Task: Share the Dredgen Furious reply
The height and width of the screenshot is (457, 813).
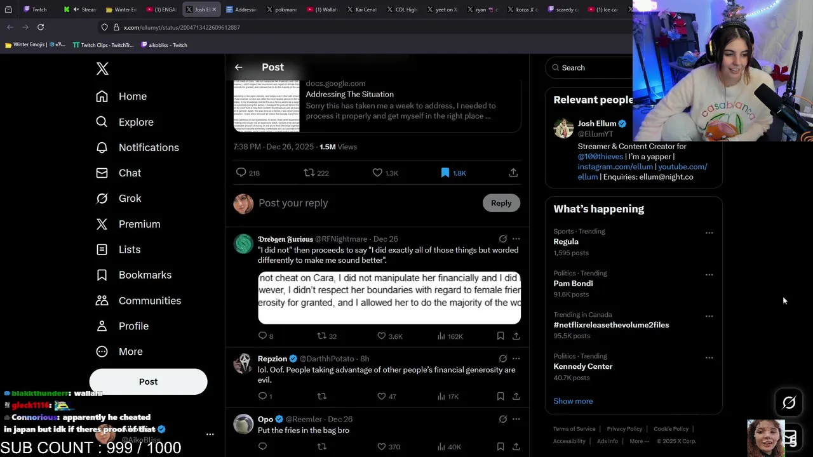Action: click(x=516, y=336)
